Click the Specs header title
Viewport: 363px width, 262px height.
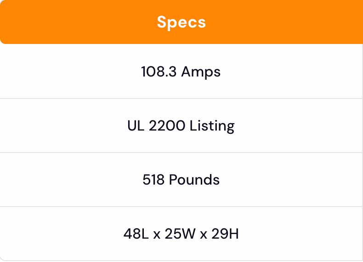181,22
